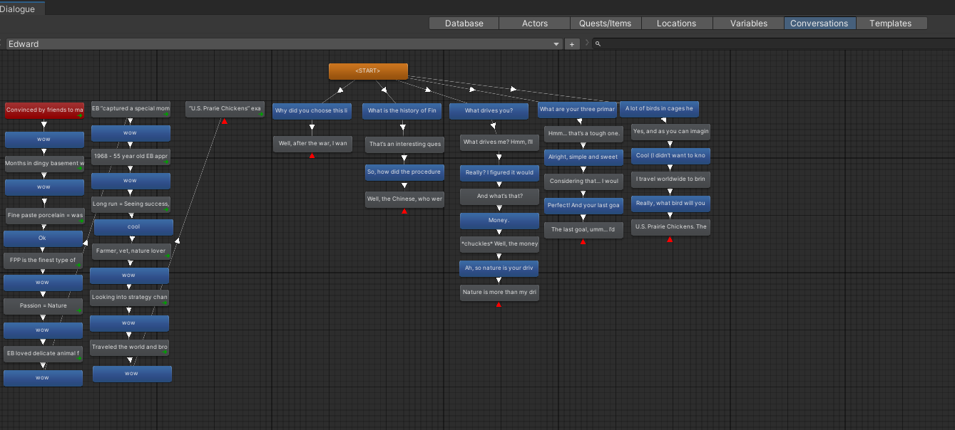The height and width of the screenshot is (430, 955).
Task: Select node 'Cool (I didn't want to kno'
Action: (670, 156)
